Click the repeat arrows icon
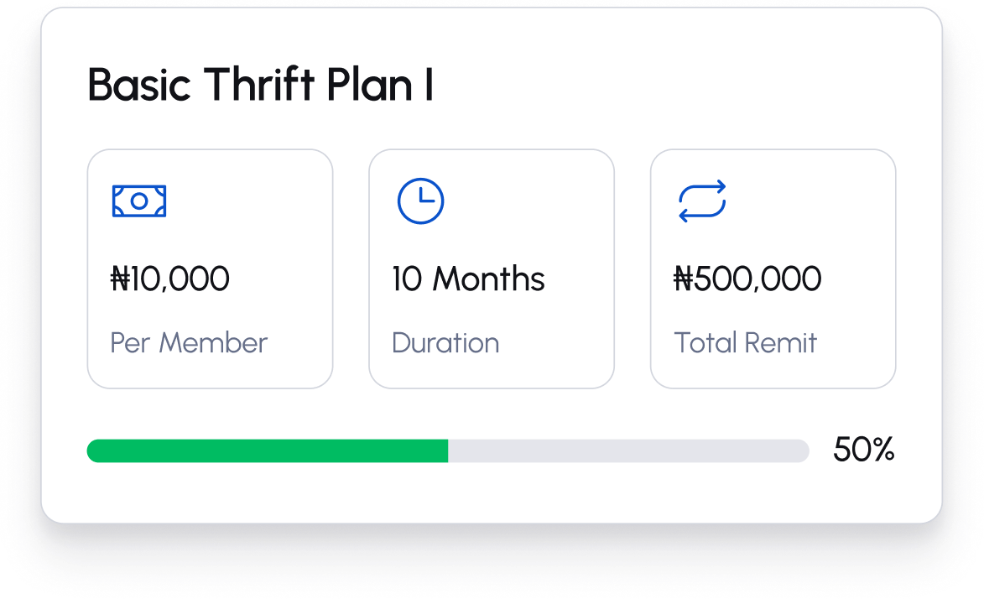Viewport: 984px width, 599px height. 702,201
